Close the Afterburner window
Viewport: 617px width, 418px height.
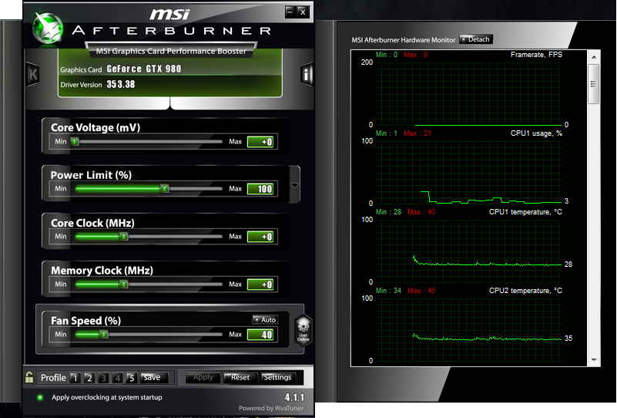coord(303,12)
